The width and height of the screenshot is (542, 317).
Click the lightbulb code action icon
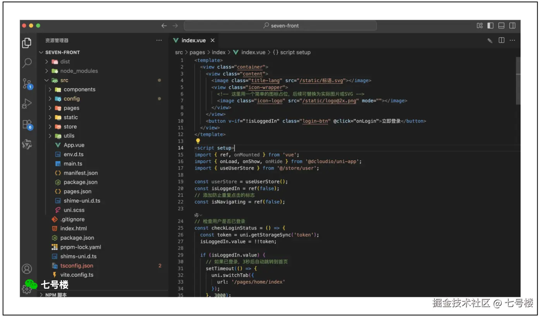[x=198, y=141]
